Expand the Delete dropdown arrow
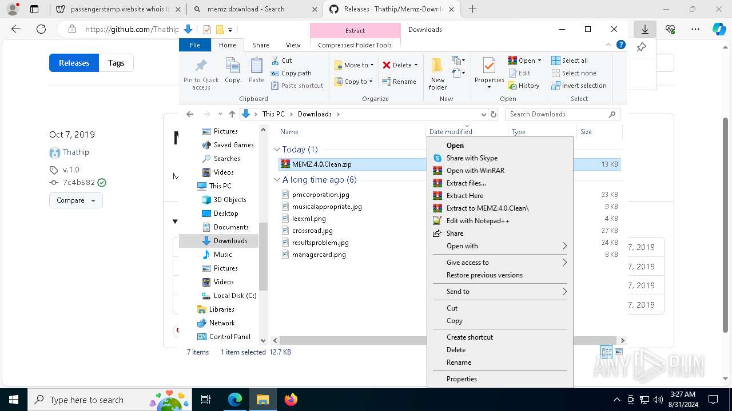The width and height of the screenshot is (732, 411). (416, 65)
